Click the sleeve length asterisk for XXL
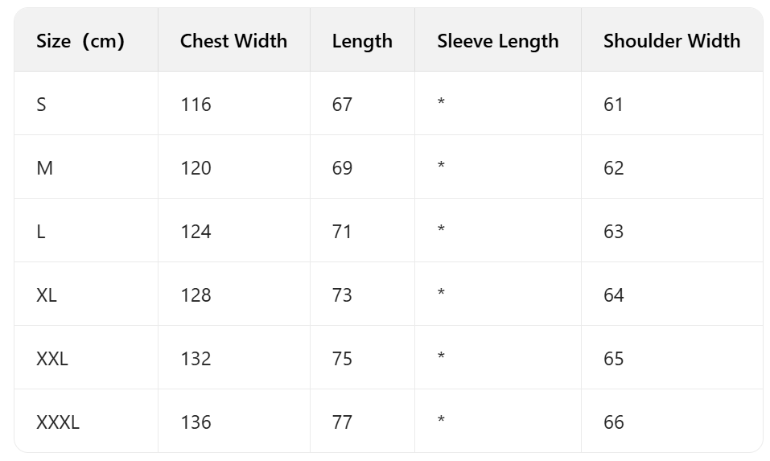 point(441,357)
